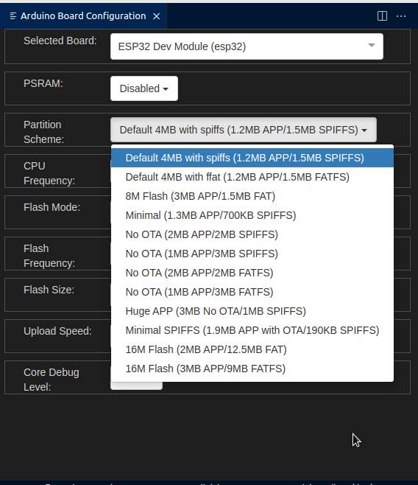418x485 pixels.
Task: Click the Core Debug Level dropdown button
Action: [x=136, y=385]
